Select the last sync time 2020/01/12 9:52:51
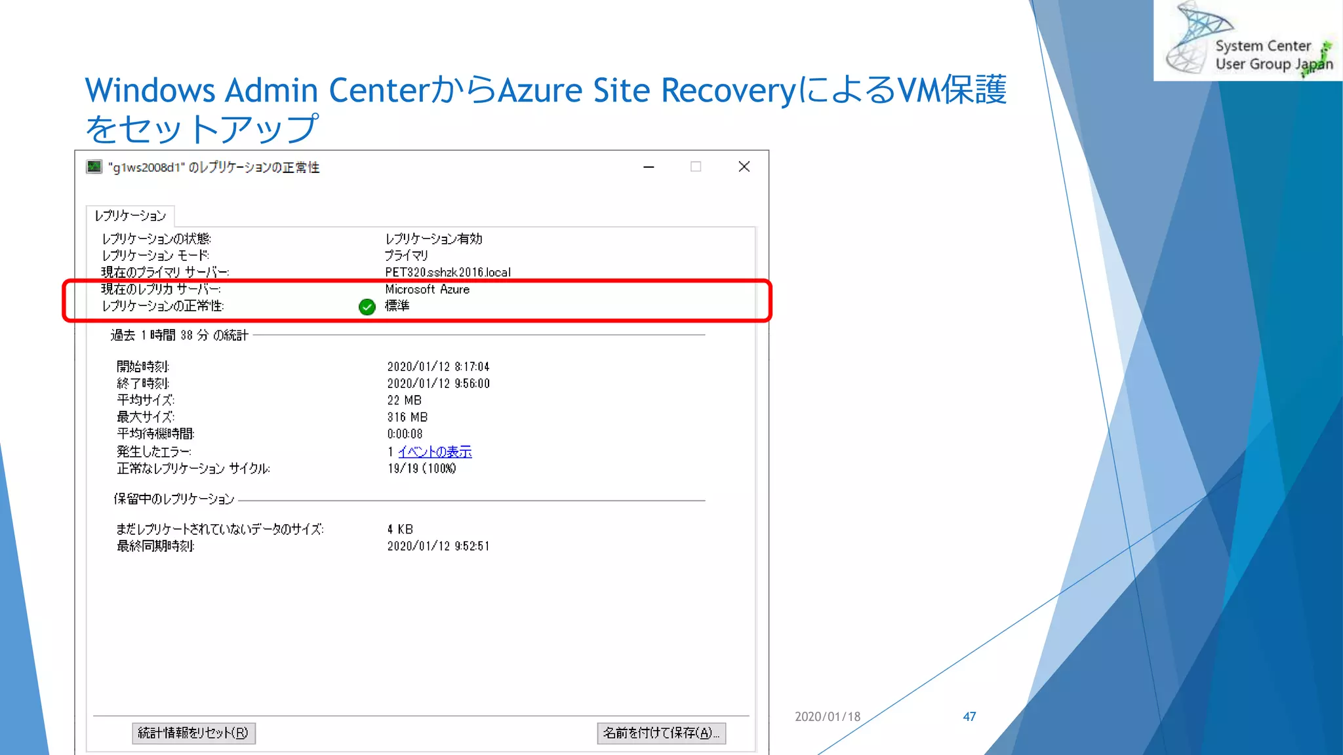 (x=438, y=546)
